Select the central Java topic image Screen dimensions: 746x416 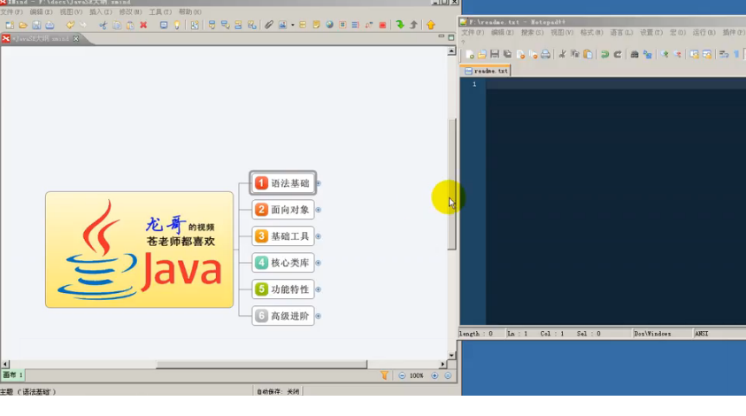(140, 250)
